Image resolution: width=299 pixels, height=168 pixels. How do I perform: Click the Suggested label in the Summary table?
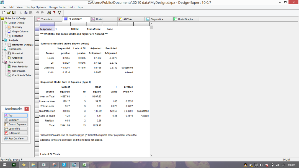coord(127,68)
